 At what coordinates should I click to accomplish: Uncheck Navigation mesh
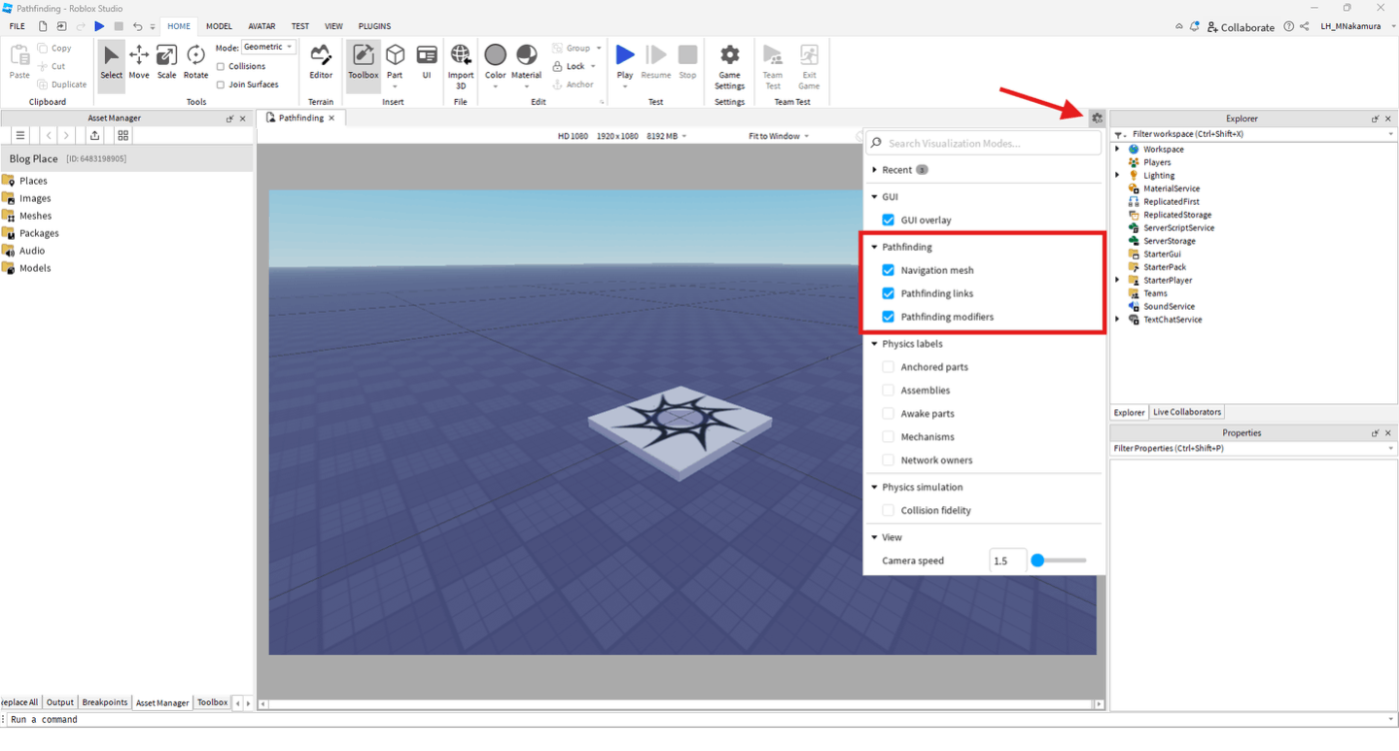888,270
